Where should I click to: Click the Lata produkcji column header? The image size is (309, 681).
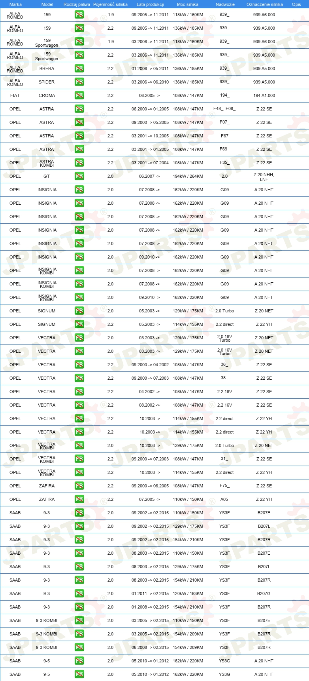(150, 4)
